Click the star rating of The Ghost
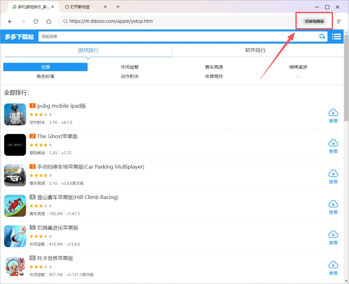The height and width of the screenshot is (284, 349). point(41,145)
